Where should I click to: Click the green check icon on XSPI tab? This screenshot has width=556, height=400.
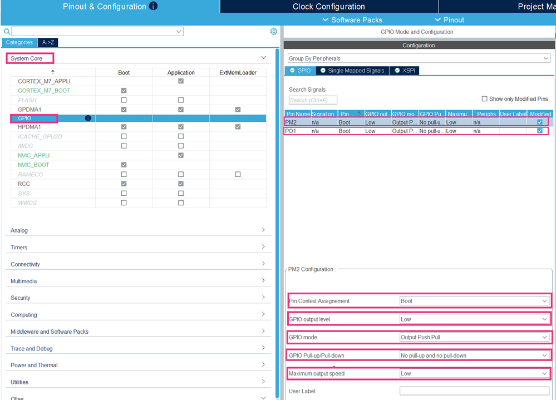(397, 71)
